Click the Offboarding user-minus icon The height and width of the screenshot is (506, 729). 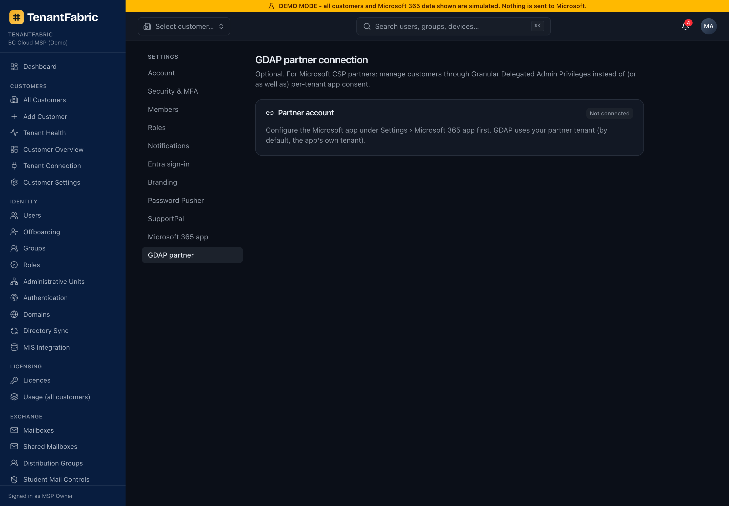point(14,232)
